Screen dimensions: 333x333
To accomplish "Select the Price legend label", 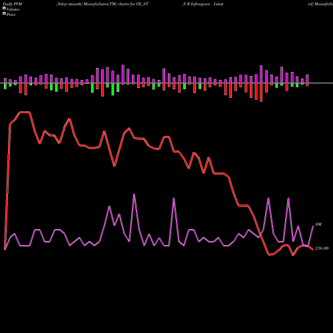I will coord(11,15).
